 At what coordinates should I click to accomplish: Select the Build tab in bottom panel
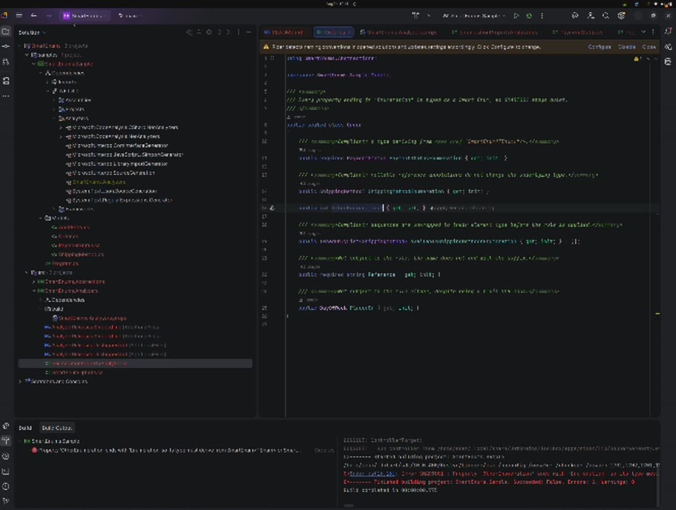[25, 428]
